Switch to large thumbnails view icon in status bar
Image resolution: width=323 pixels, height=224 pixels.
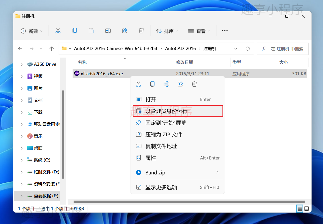pos(307,209)
